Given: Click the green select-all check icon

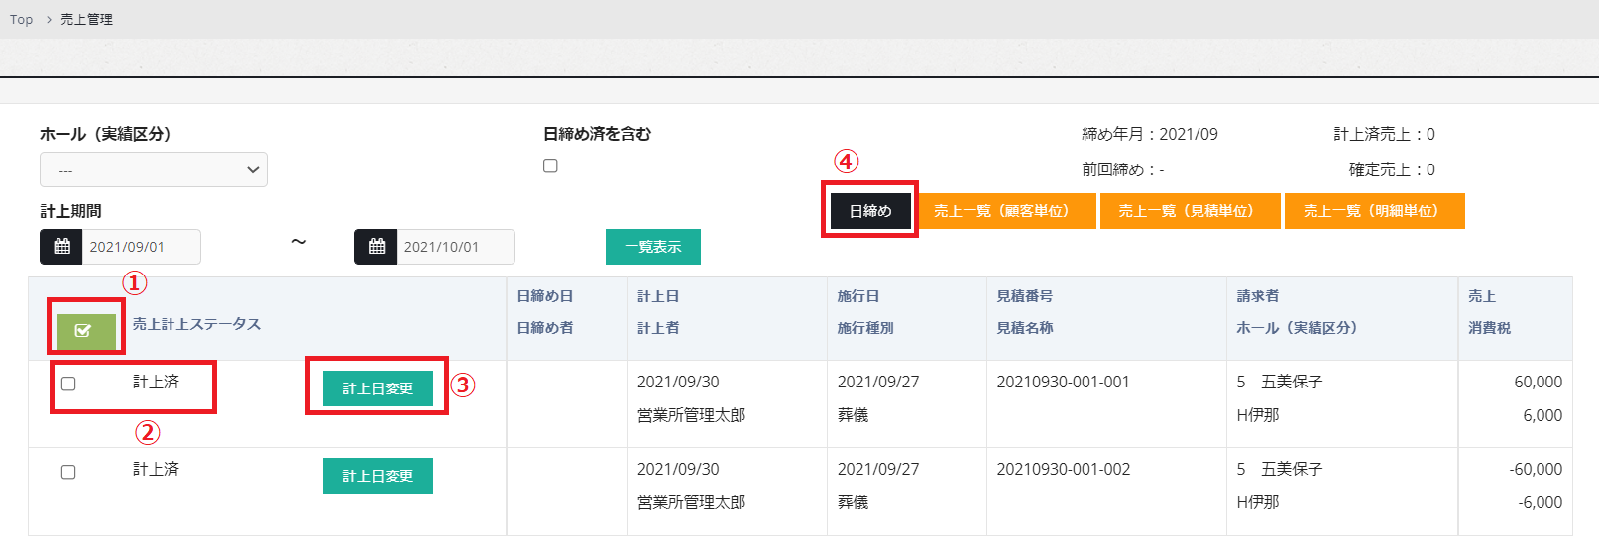Looking at the screenshot, I should point(84,331).
